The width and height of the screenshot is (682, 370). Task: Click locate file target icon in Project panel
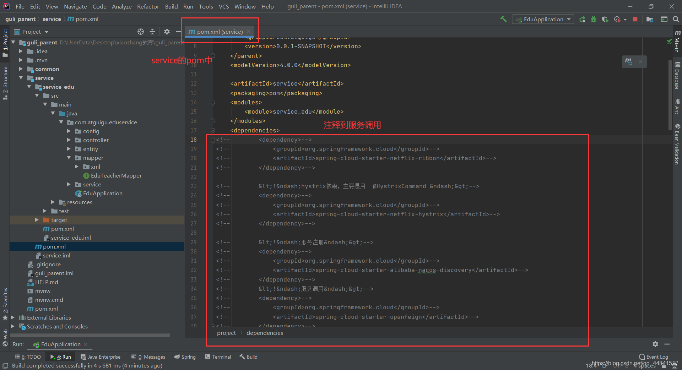click(141, 32)
